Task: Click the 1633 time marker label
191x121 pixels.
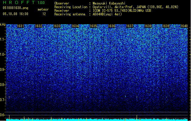Action: (57, 26)
